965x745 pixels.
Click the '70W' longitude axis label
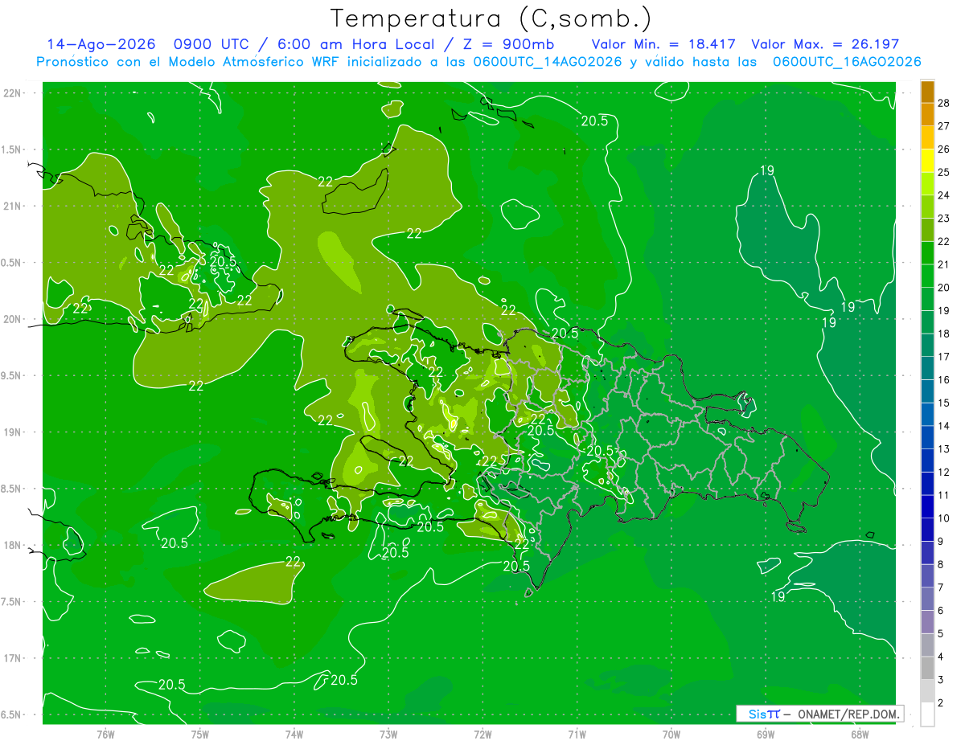click(671, 735)
